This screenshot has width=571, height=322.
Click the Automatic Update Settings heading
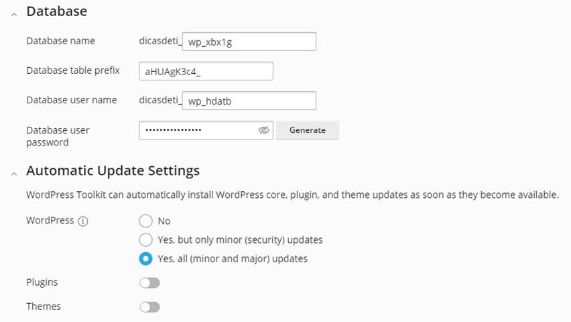coord(113,170)
